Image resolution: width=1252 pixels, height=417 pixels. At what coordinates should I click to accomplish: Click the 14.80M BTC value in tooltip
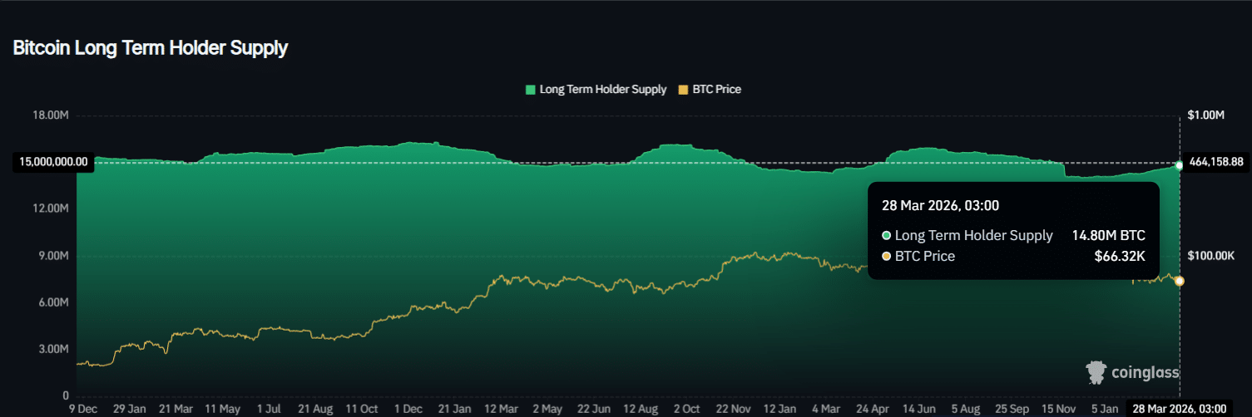[1108, 236]
